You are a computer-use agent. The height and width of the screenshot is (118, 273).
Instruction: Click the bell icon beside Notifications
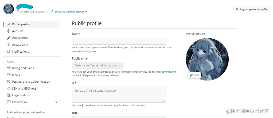point(9,52)
